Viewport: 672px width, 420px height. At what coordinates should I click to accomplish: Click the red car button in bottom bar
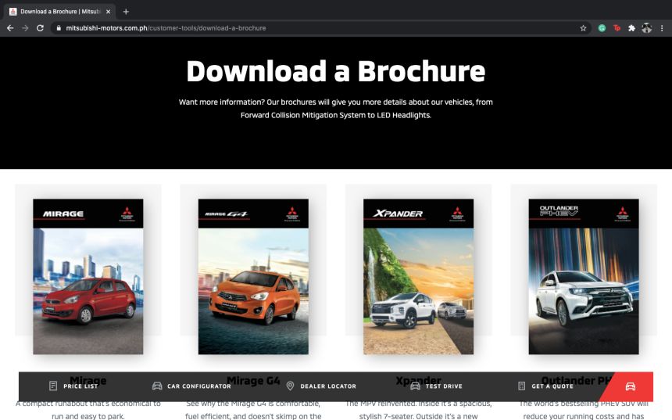click(630, 386)
